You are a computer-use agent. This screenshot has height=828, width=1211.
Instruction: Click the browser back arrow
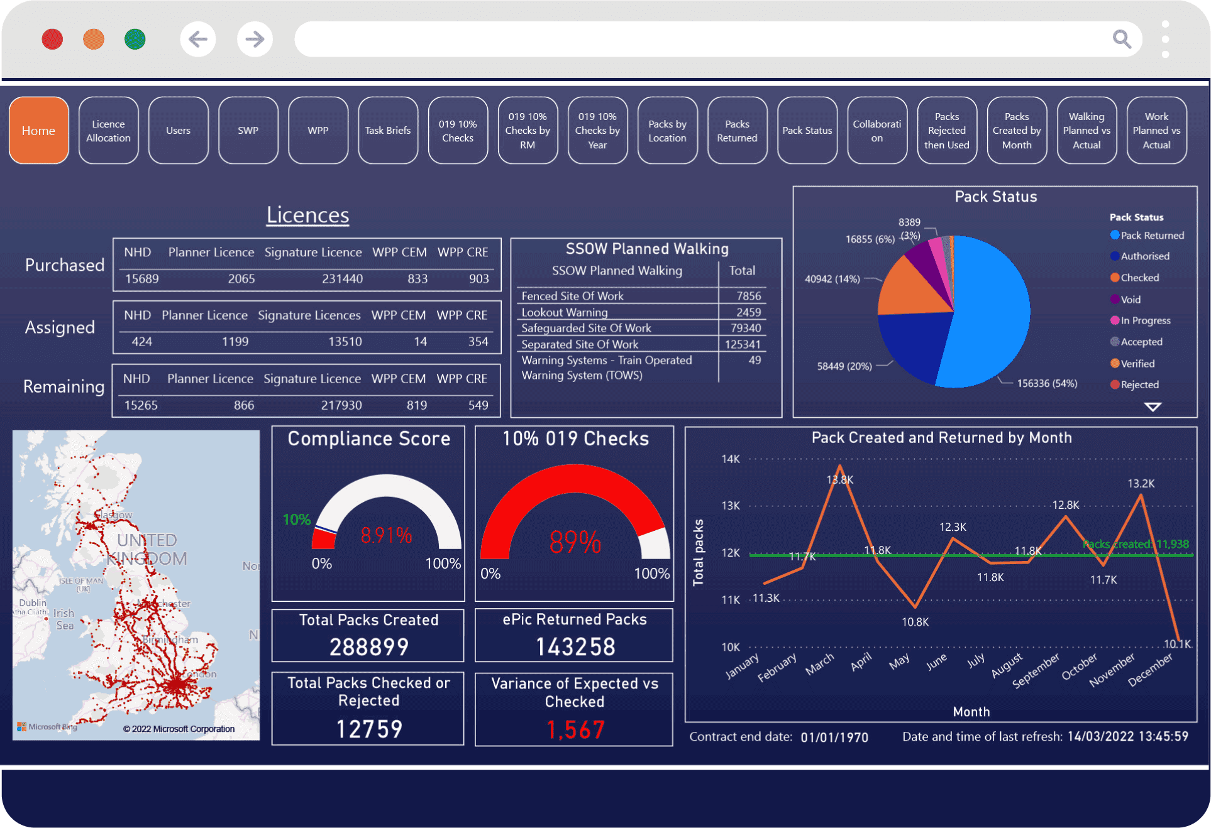pyautogui.click(x=197, y=39)
